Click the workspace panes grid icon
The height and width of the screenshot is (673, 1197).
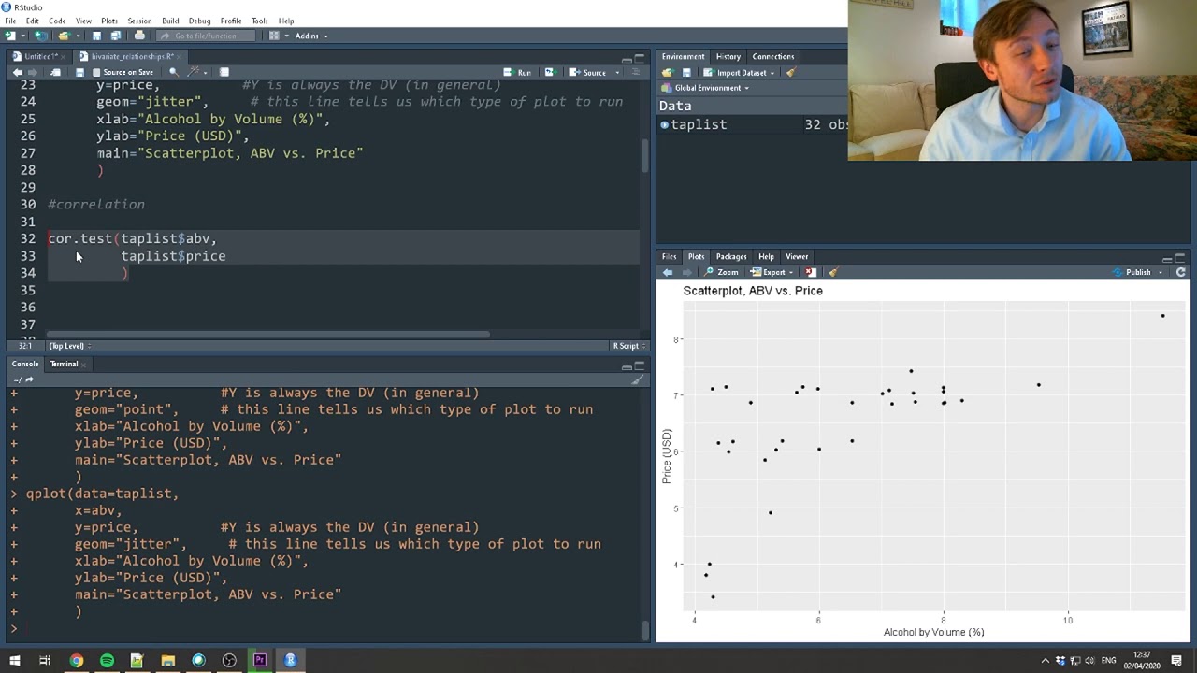(274, 36)
